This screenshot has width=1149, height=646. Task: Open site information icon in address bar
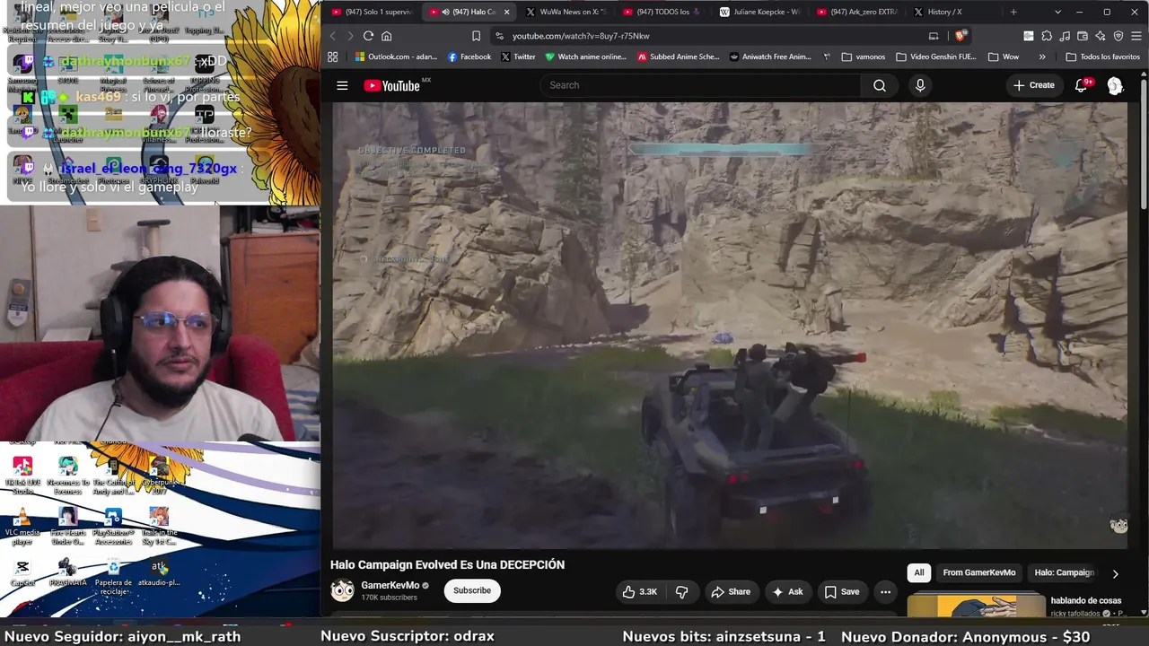pyautogui.click(x=499, y=36)
